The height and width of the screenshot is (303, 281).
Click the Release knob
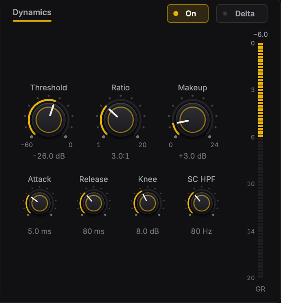click(x=94, y=203)
